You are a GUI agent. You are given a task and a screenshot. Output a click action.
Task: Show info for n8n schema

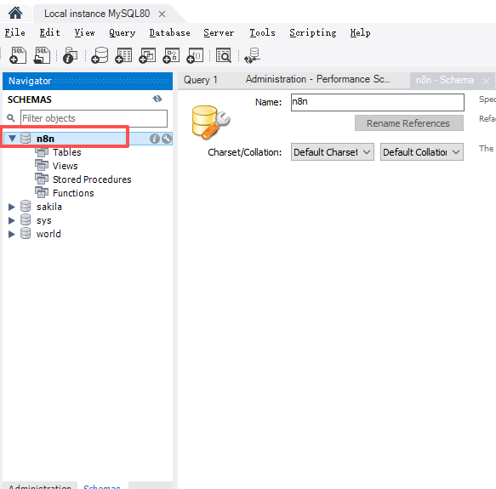coord(154,139)
